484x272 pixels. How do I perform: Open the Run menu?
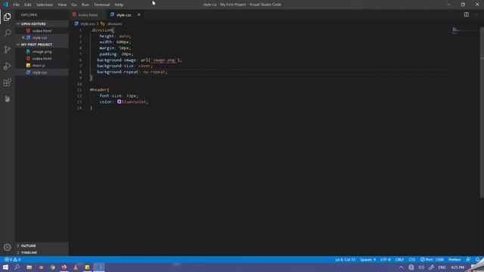(85, 5)
